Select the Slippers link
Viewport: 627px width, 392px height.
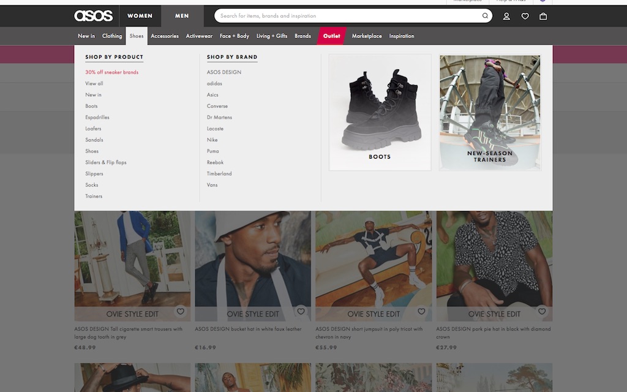(94, 173)
